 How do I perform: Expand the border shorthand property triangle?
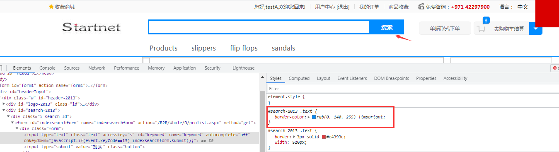295,137
